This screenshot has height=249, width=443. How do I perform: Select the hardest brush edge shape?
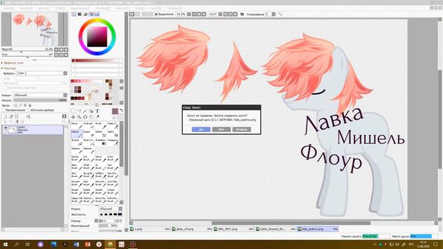120,214
